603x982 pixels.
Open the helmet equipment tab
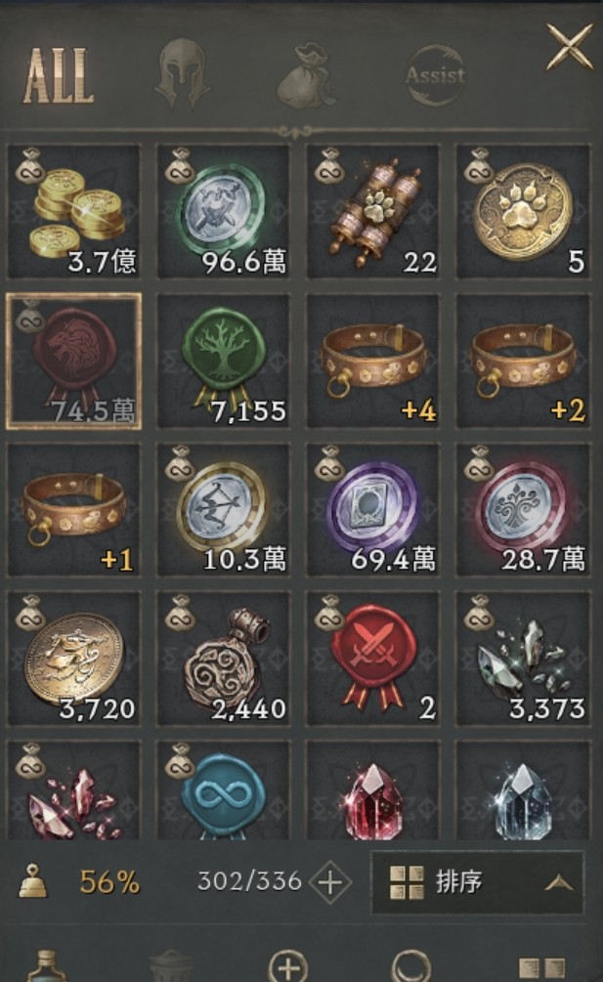click(x=182, y=74)
